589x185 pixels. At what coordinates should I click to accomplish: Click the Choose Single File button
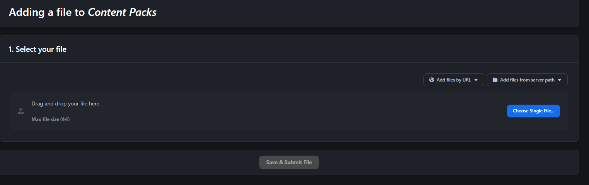coord(533,111)
